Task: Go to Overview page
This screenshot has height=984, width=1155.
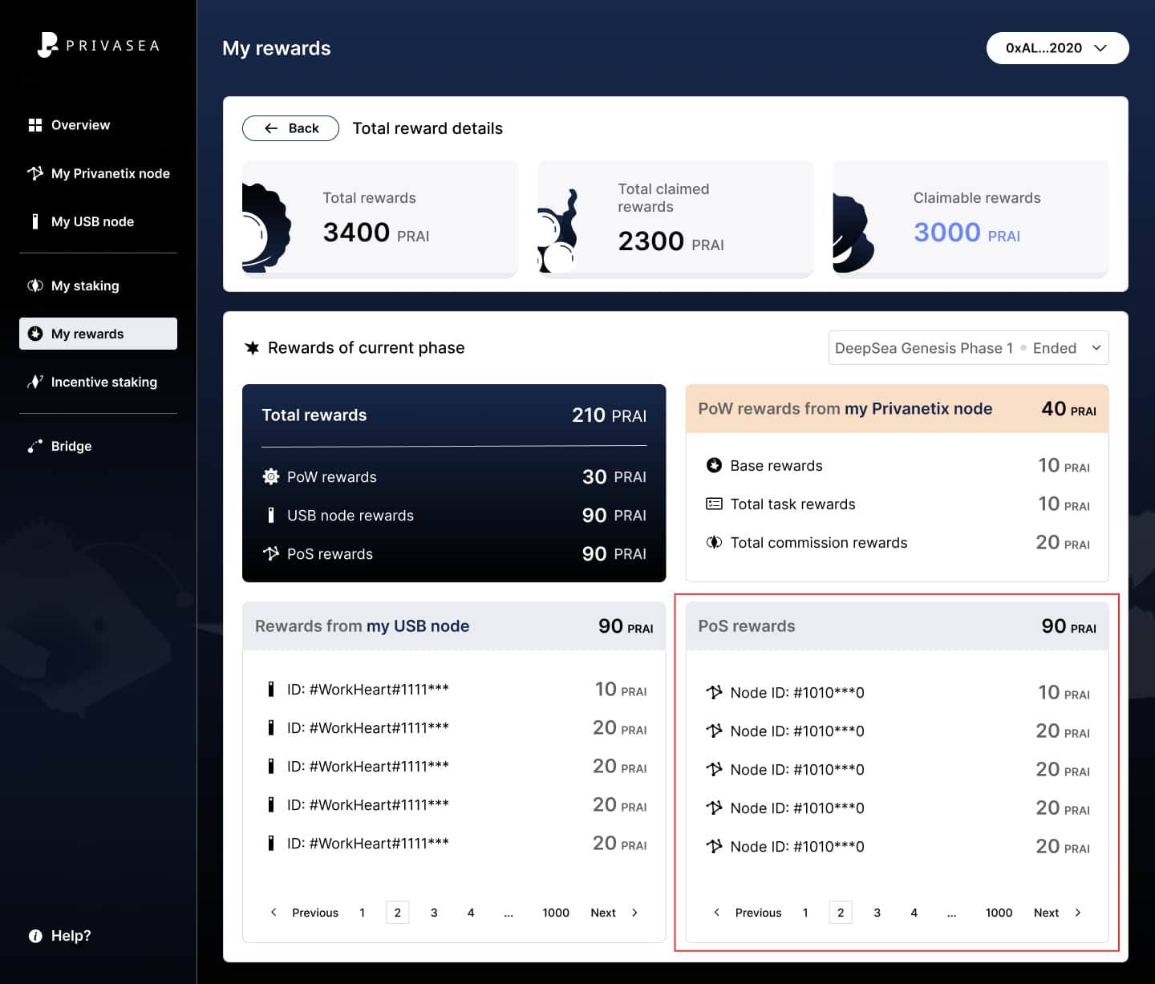Action: pos(98,125)
